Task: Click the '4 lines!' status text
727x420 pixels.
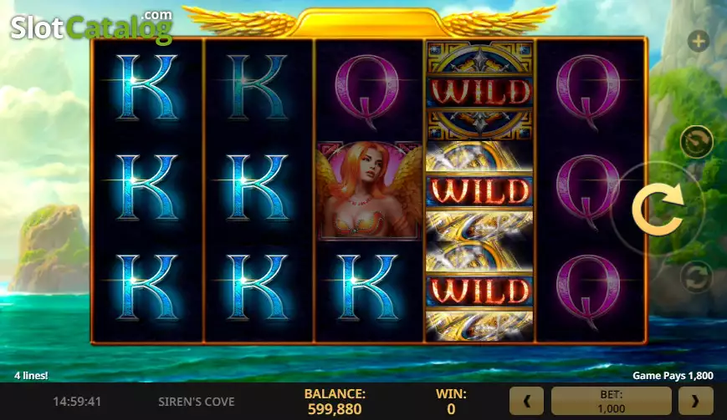Action: pyautogui.click(x=31, y=376)
